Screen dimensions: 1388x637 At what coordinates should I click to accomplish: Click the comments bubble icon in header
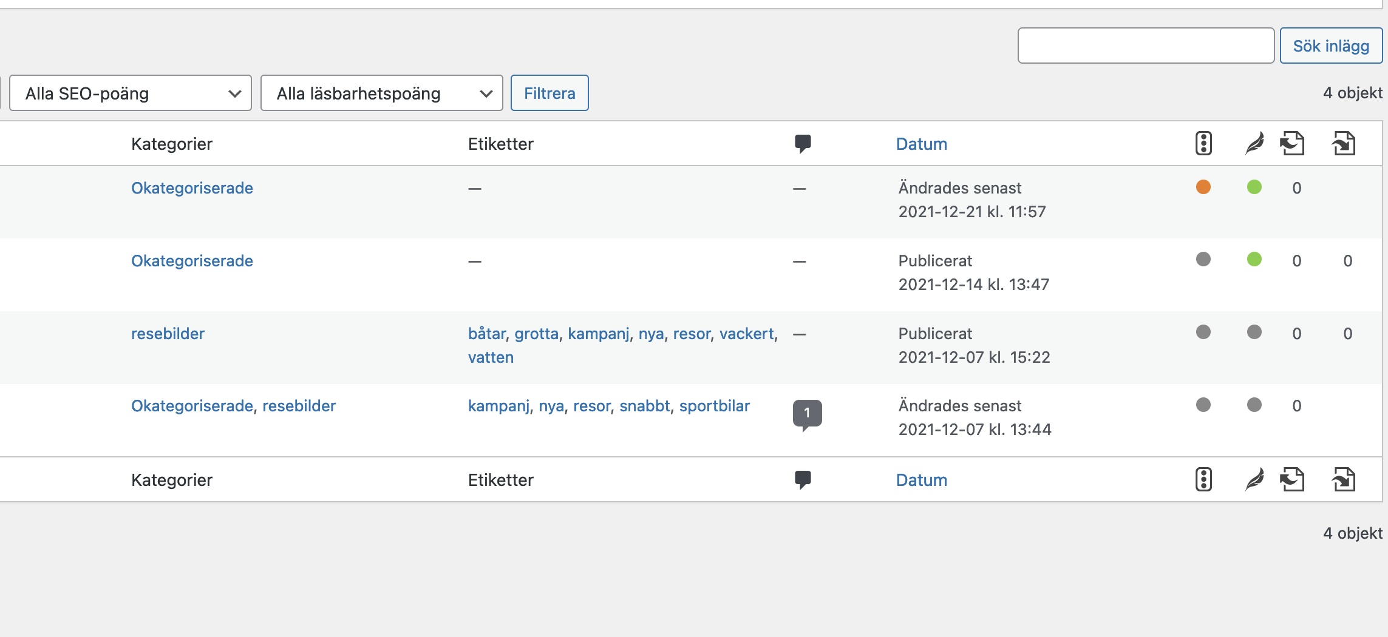click(803, 143)
